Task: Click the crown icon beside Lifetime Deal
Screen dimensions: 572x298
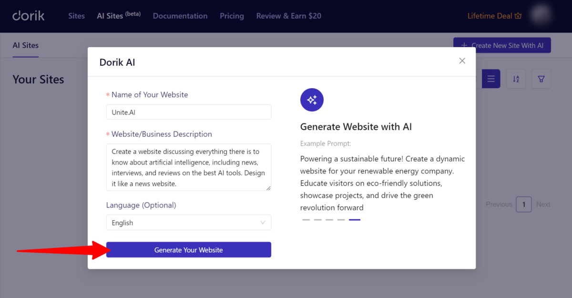Action: pos(518,16)
